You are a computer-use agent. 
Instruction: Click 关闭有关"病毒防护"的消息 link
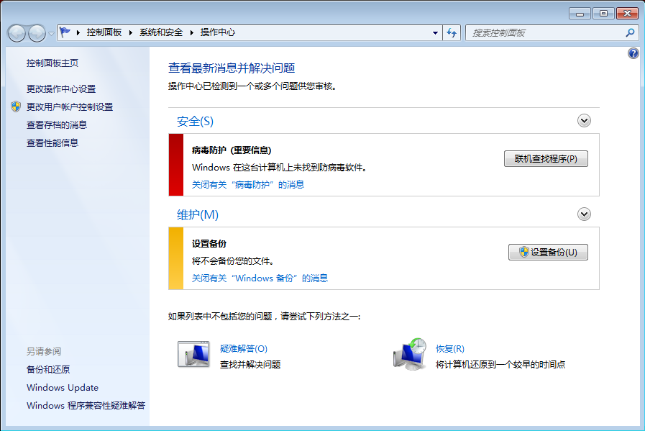248,185
